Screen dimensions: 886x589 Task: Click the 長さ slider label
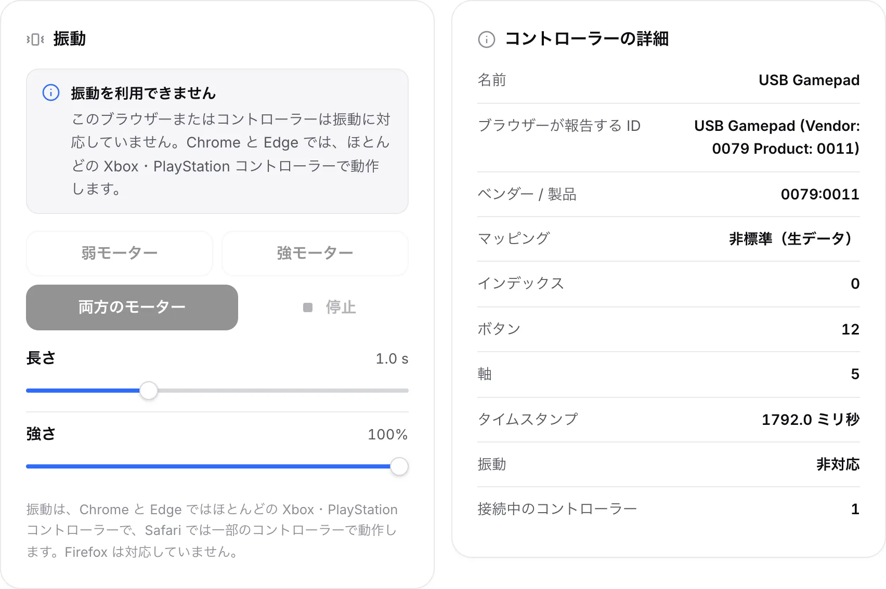(x=41, y=358)
